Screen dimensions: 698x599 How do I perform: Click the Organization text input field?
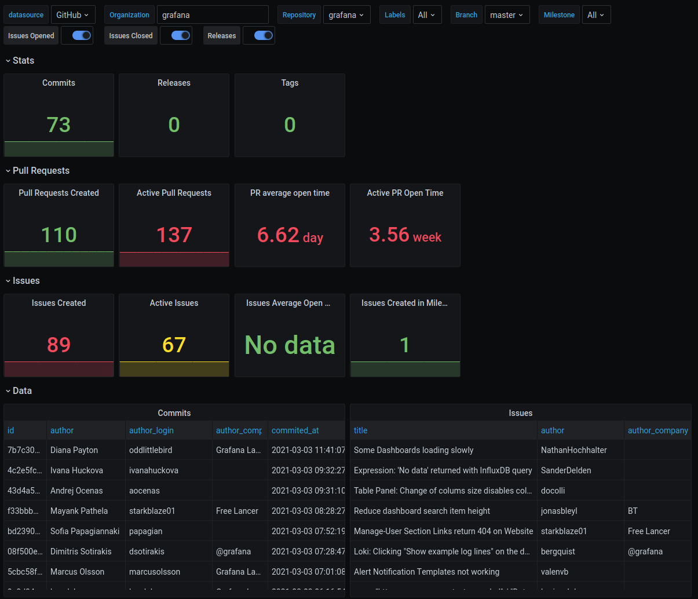pos(212,14)
